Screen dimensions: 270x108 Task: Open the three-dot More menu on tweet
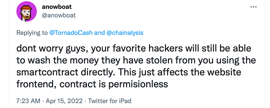tap(254, 7)
